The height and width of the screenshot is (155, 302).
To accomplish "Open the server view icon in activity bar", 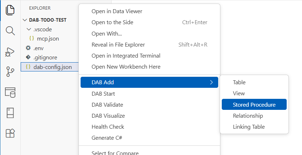I will coord(10,113).
